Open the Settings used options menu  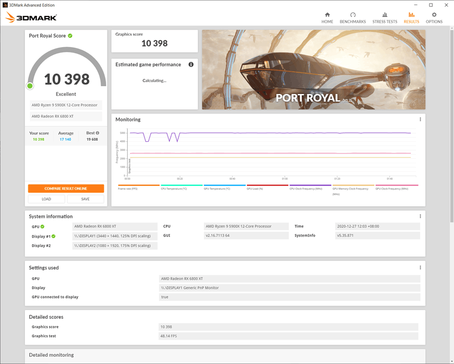[420, 268]
